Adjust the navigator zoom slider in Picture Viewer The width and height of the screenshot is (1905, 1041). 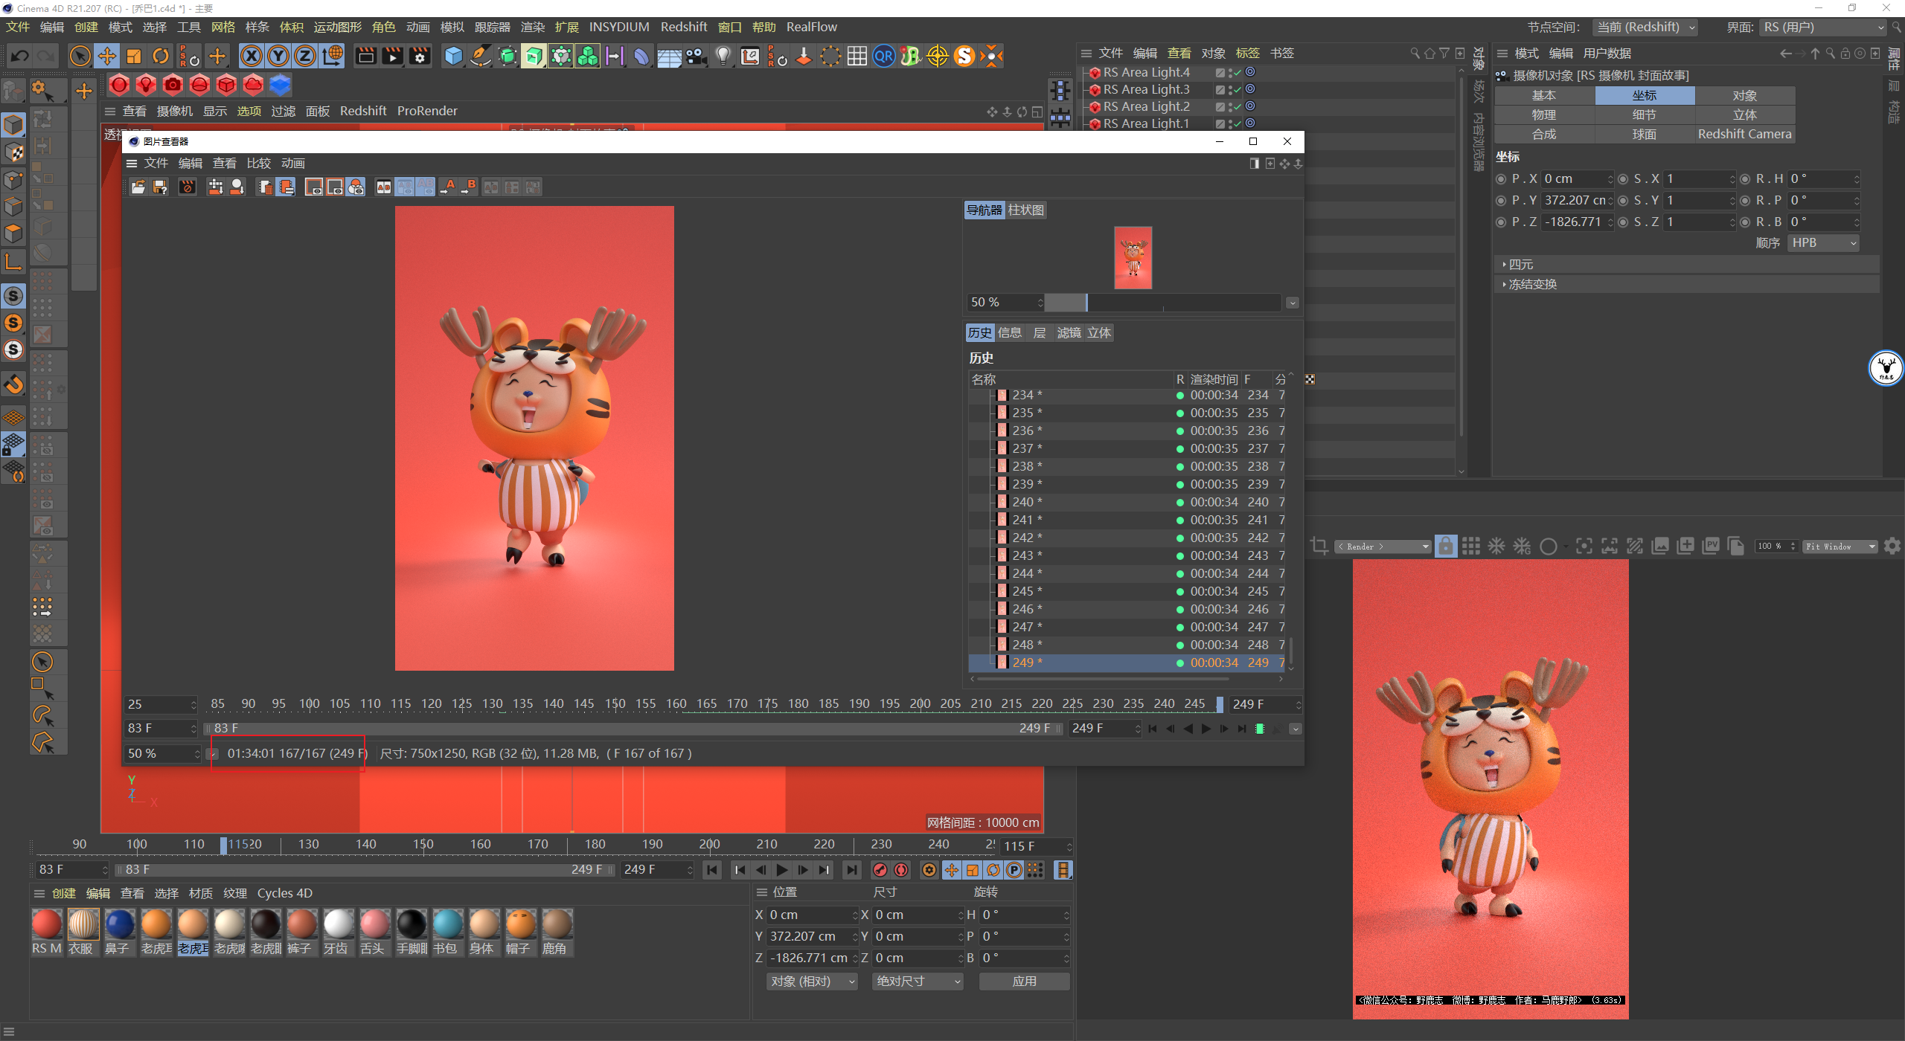[1163, 303]
